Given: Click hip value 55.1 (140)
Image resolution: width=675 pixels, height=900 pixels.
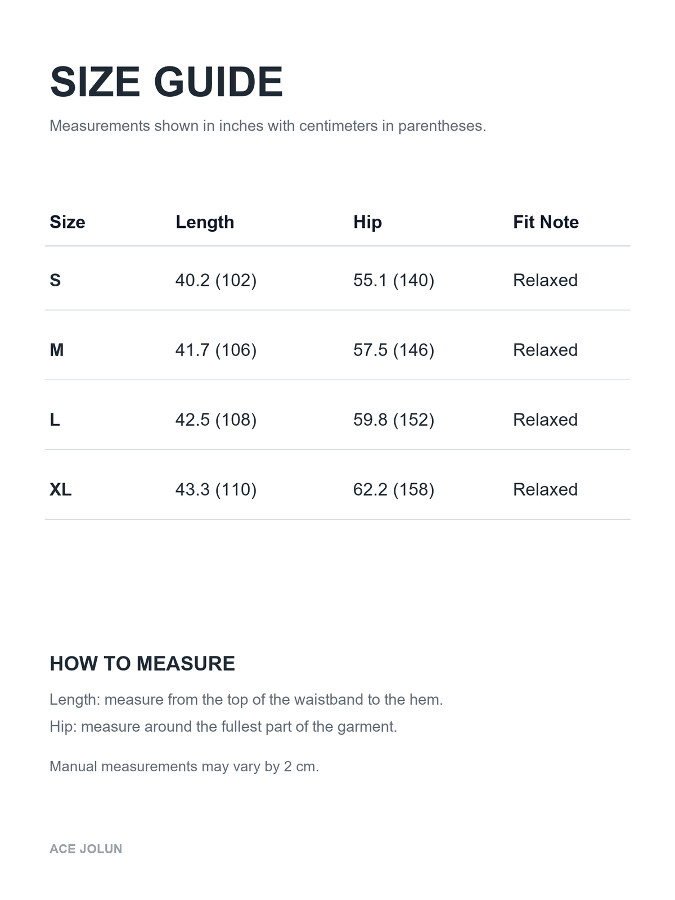Looking at the screenshot, I should [x=394, y=280].
